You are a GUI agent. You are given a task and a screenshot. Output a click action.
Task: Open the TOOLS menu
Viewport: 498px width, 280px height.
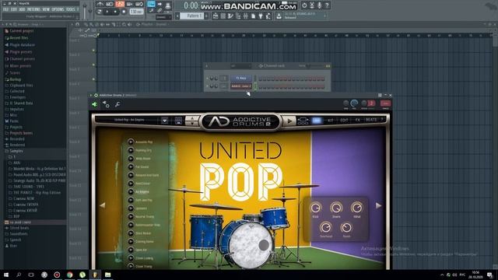pos(71,9)
